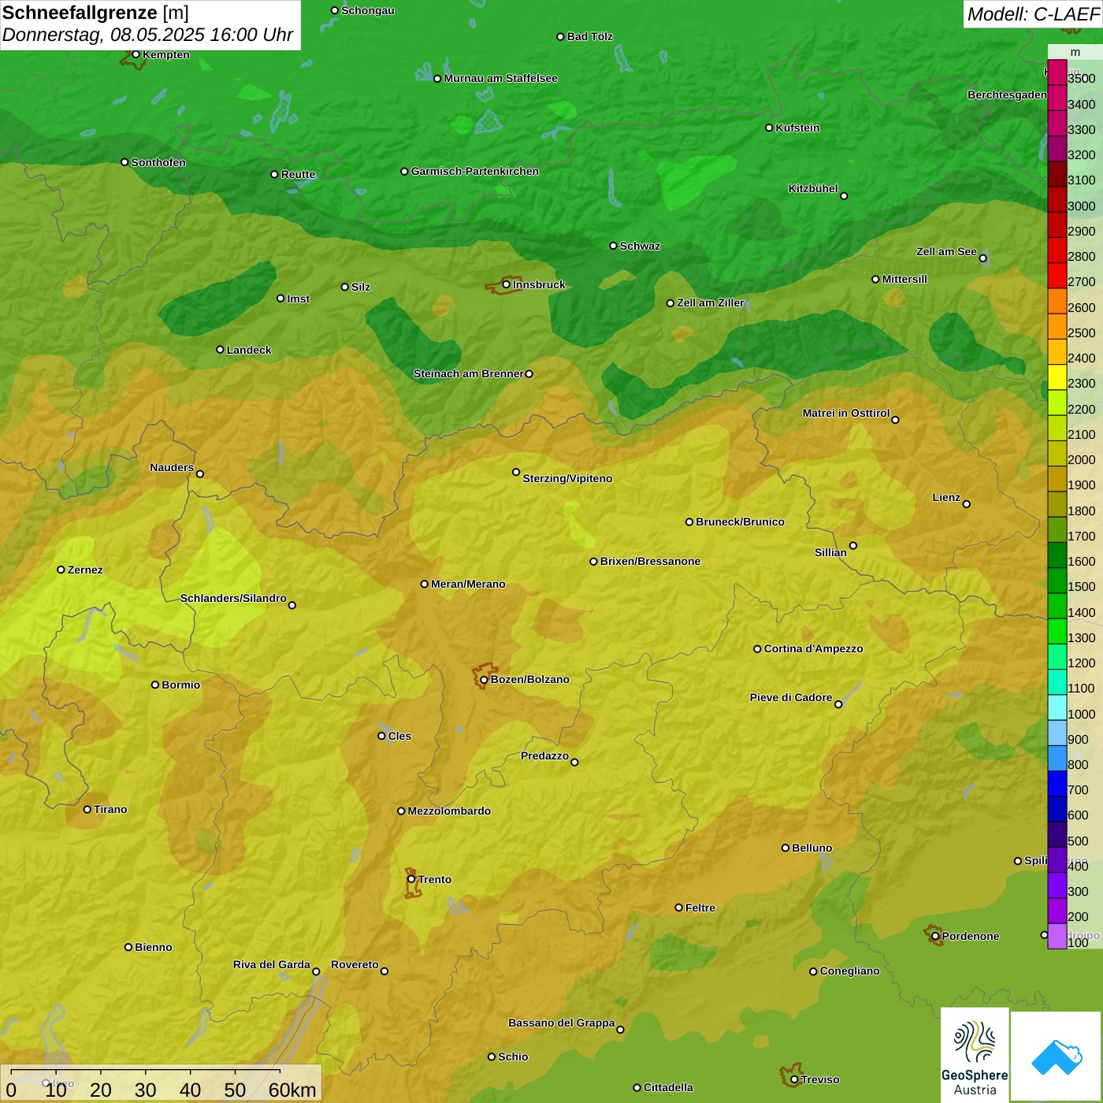
Task: Click the Pordenone marker dot
Action: (935, 936)
